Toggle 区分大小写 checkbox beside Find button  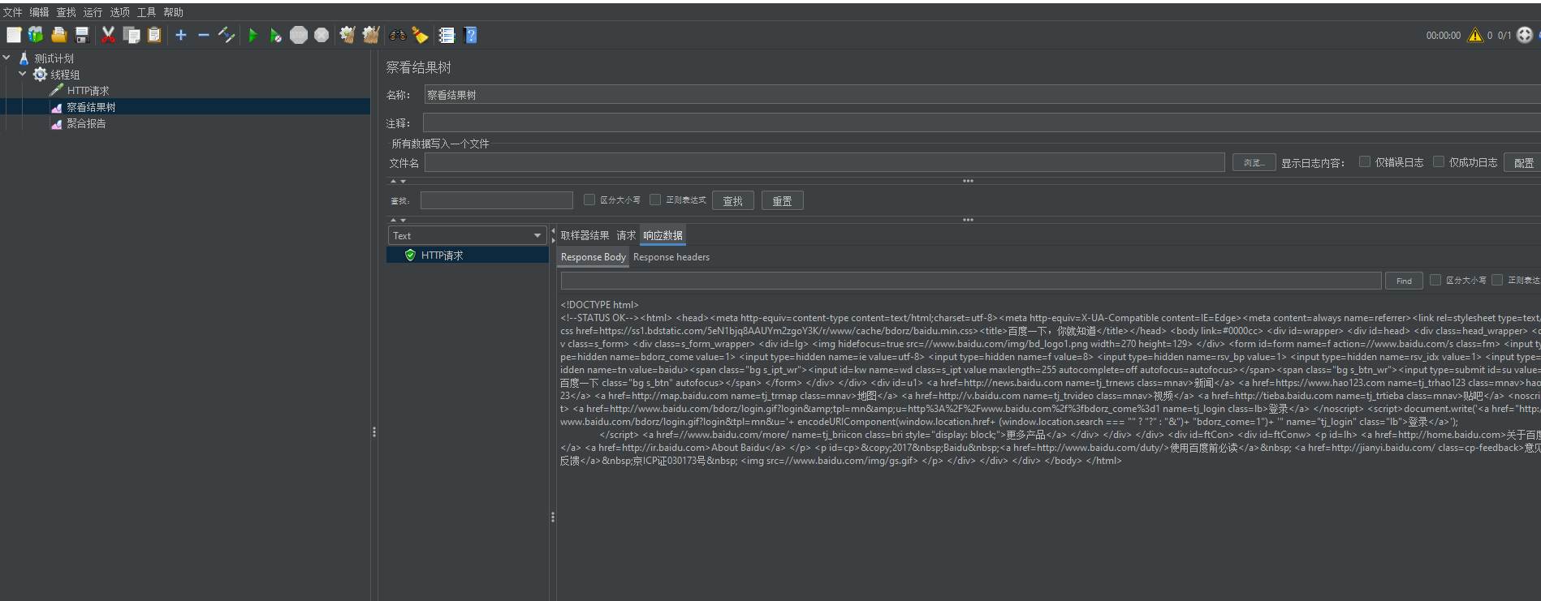click(1435, 280)
